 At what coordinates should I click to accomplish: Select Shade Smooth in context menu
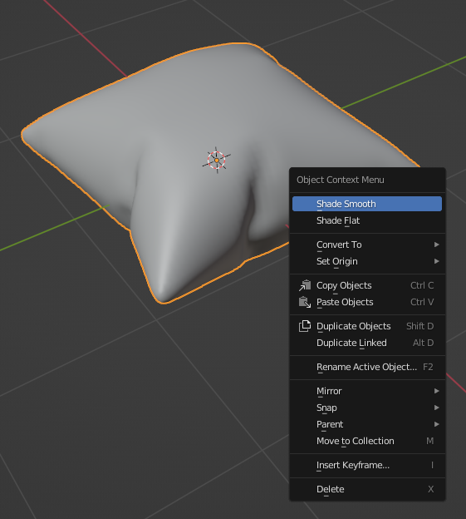point(367,204)
